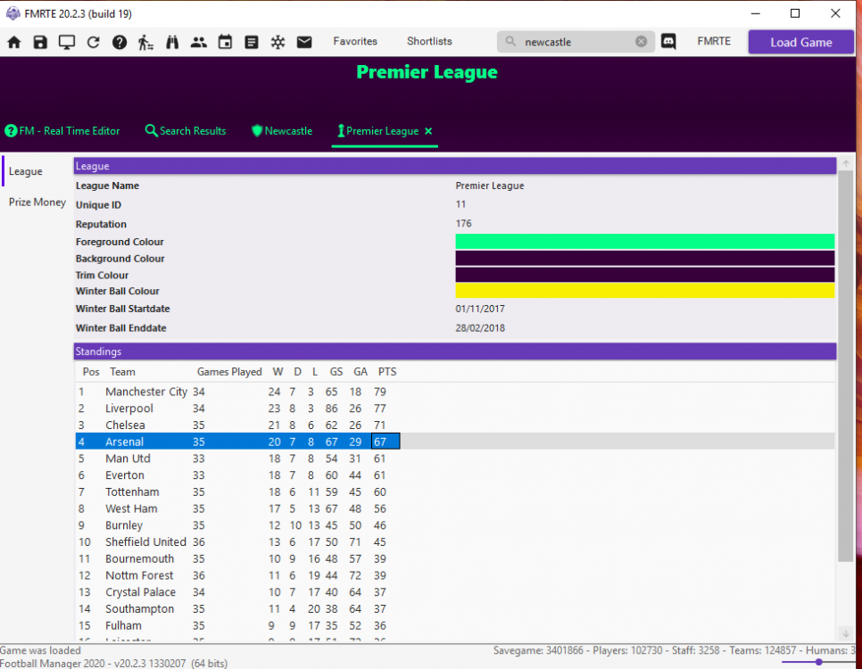Click the binoculars scout icon
Image resolution: width=862 pixels, height=669 pixels.
172,42
